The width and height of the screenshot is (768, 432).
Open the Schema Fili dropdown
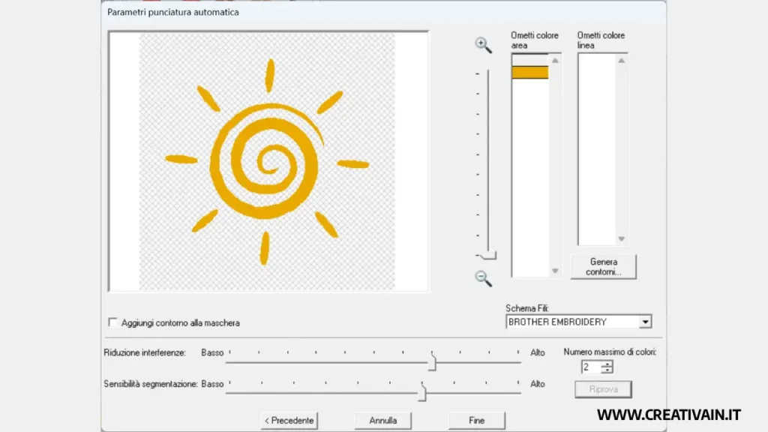(x=645, y=322)
